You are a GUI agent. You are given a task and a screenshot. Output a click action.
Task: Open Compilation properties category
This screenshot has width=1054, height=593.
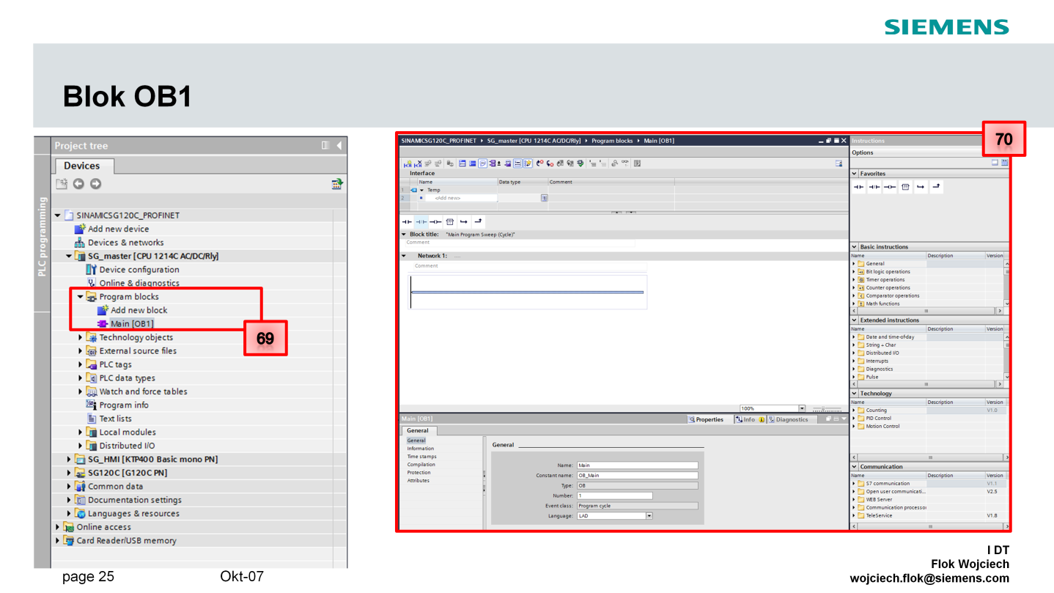tap(421, 465)
